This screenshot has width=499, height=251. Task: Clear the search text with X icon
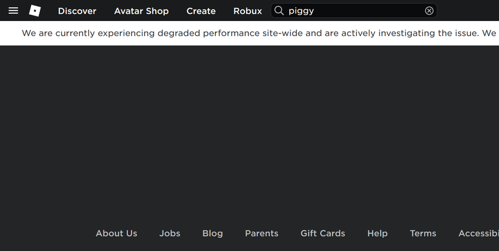[x=429, y=11]
